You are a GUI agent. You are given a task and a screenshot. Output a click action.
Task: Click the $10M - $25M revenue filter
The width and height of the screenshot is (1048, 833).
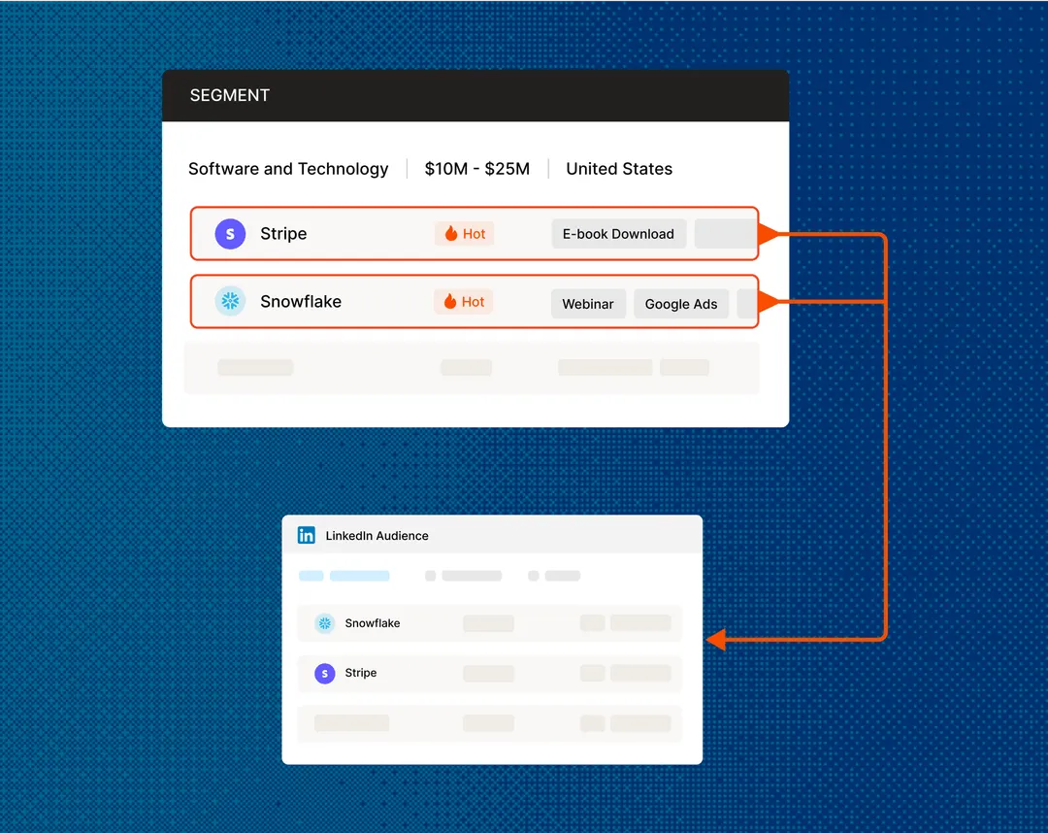click(x=477, y=169)
